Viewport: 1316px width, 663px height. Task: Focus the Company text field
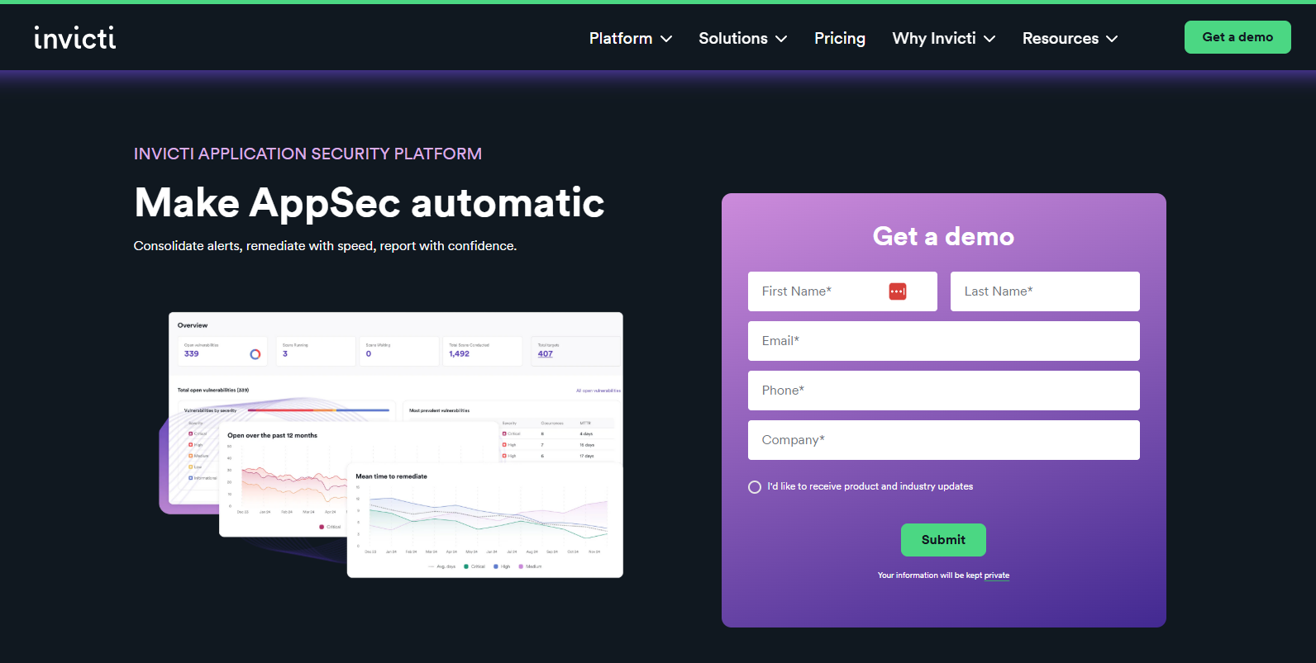[x=943, y=440]
